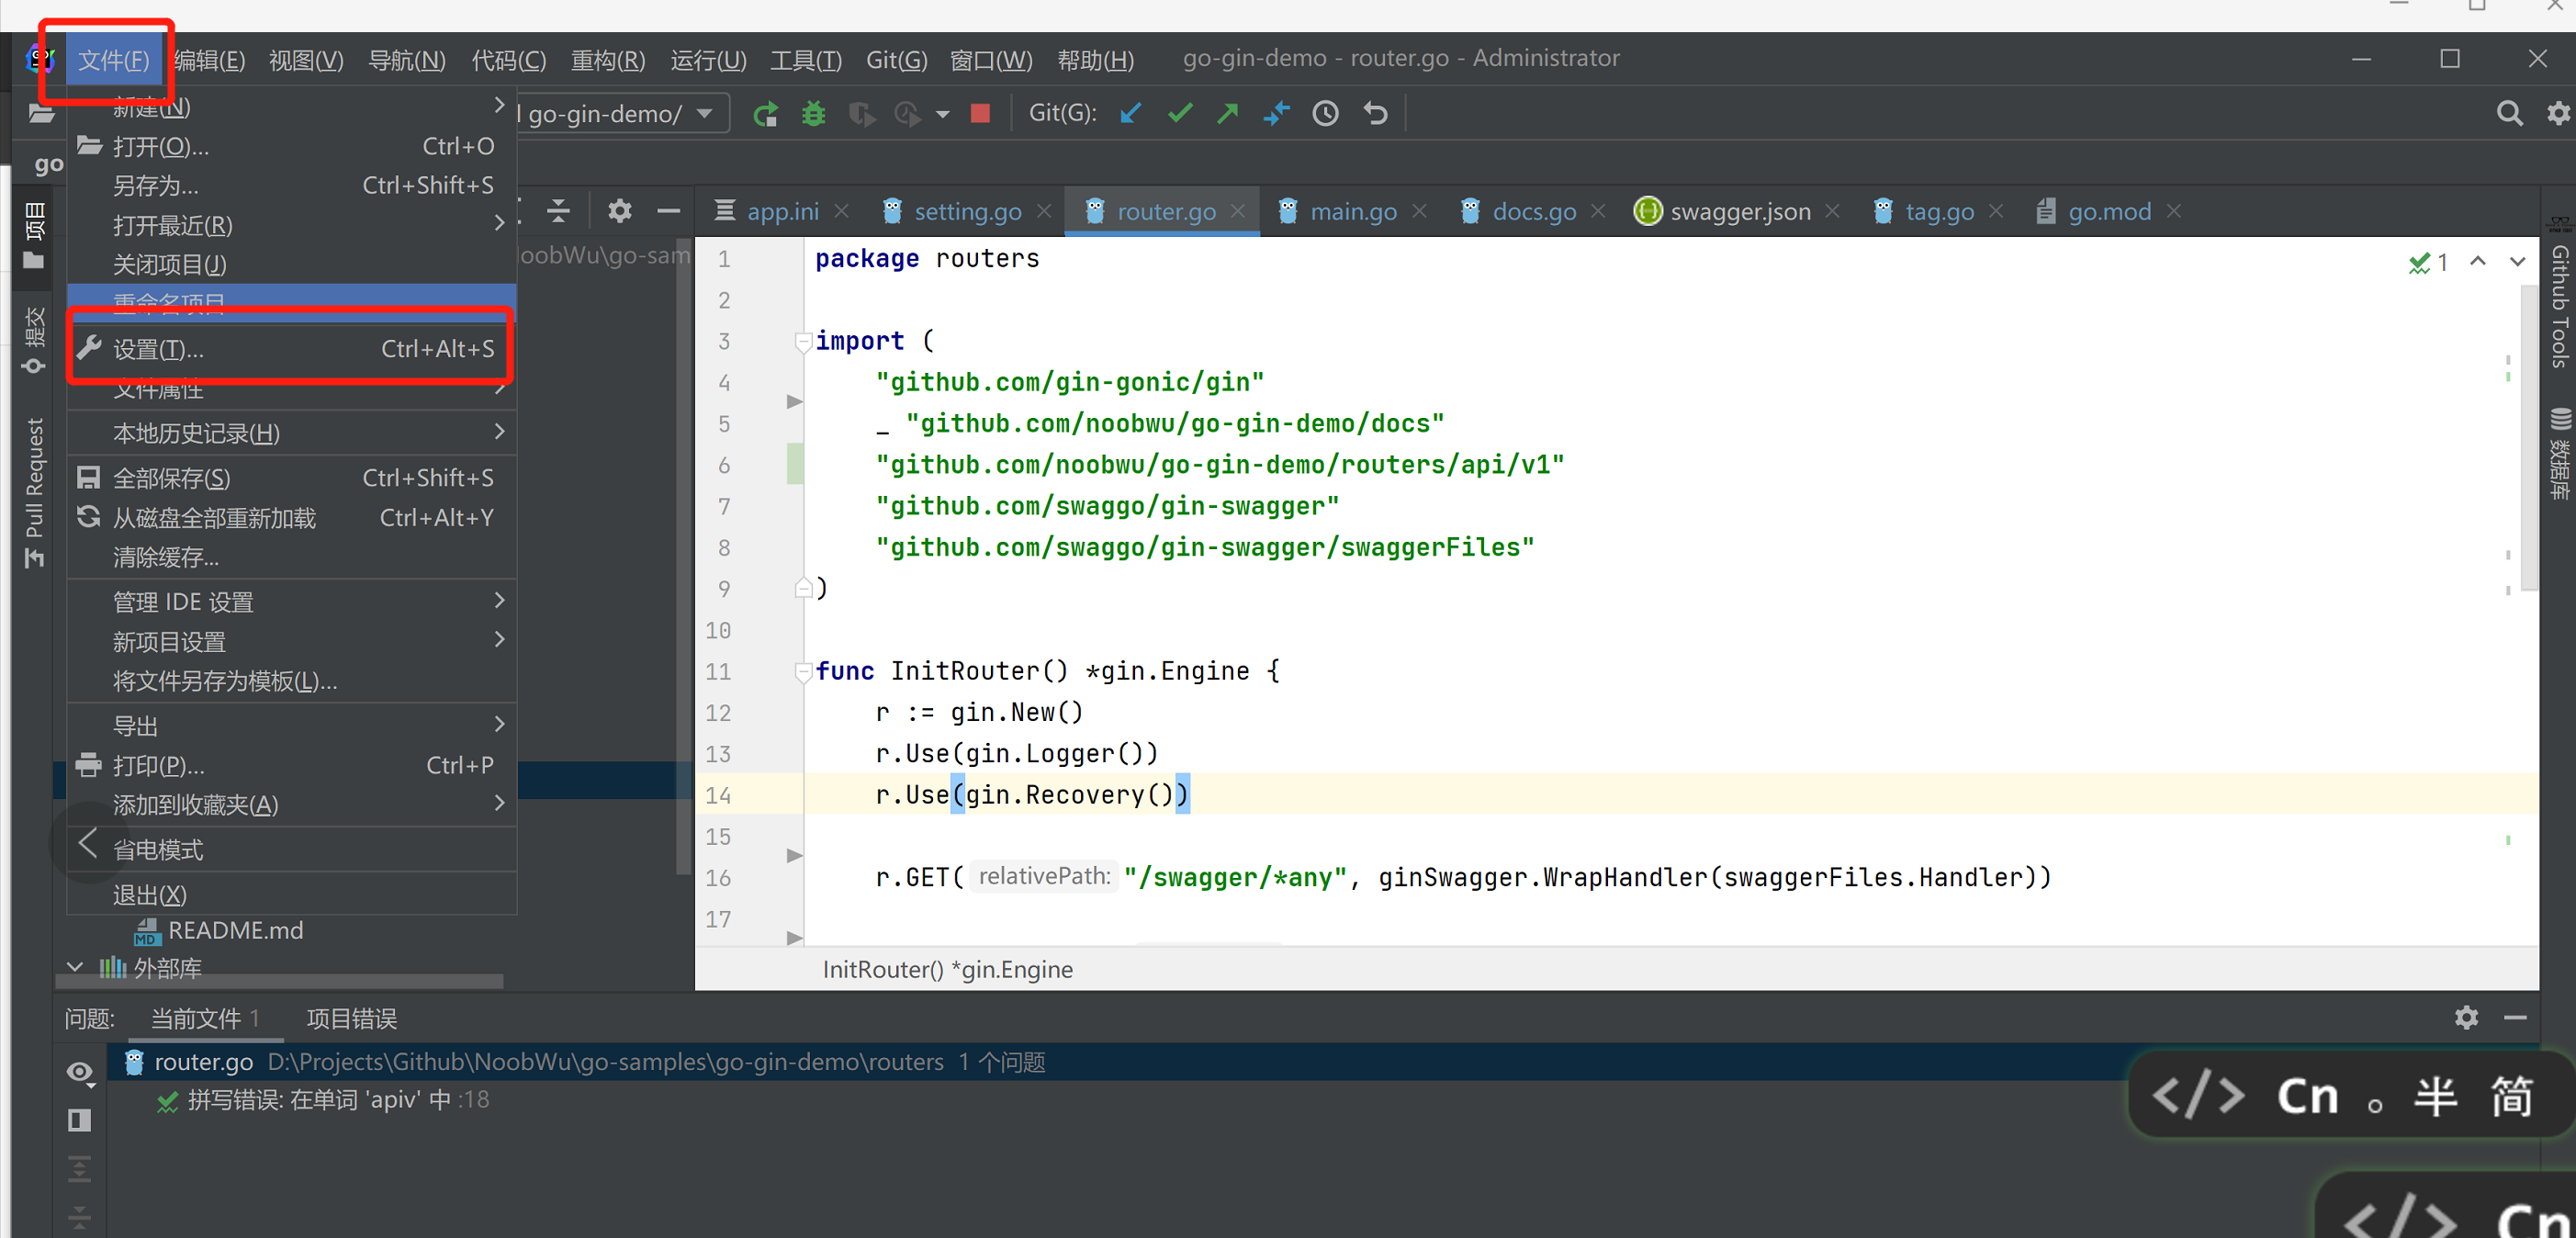Screen dimensions: 2576x1238
Task: Click the rerun (green arrow) toolbar icon
Action: coord(765,114)
